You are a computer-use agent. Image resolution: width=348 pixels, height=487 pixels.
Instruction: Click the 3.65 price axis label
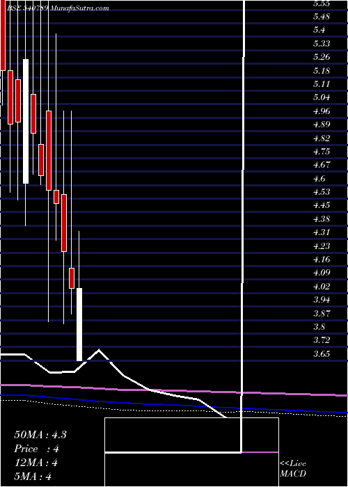(322, 353)
